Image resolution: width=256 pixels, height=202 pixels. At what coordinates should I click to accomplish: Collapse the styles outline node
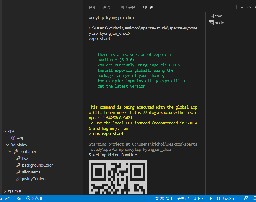(x=7, y=145)
